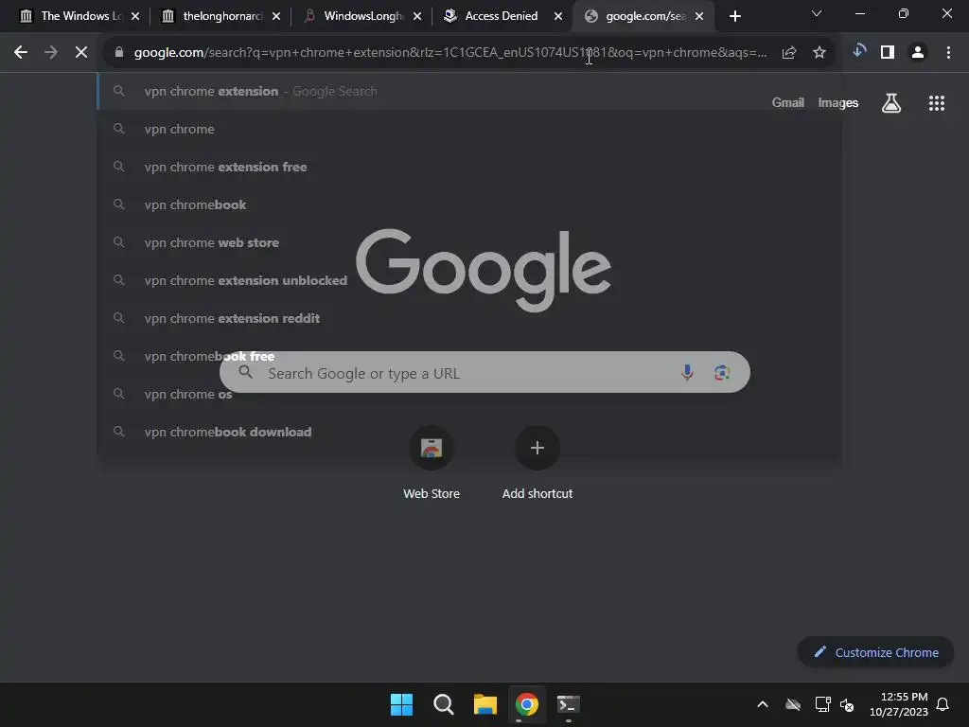
Task: Open Terminal from taskbar
Action: point(569,704)
